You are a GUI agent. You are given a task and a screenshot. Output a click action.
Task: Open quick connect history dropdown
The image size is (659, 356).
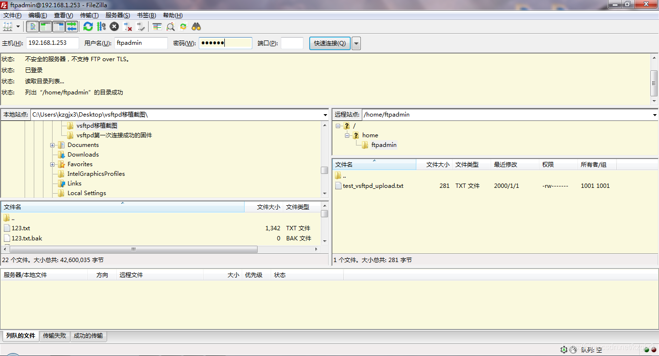pos(357,43)
